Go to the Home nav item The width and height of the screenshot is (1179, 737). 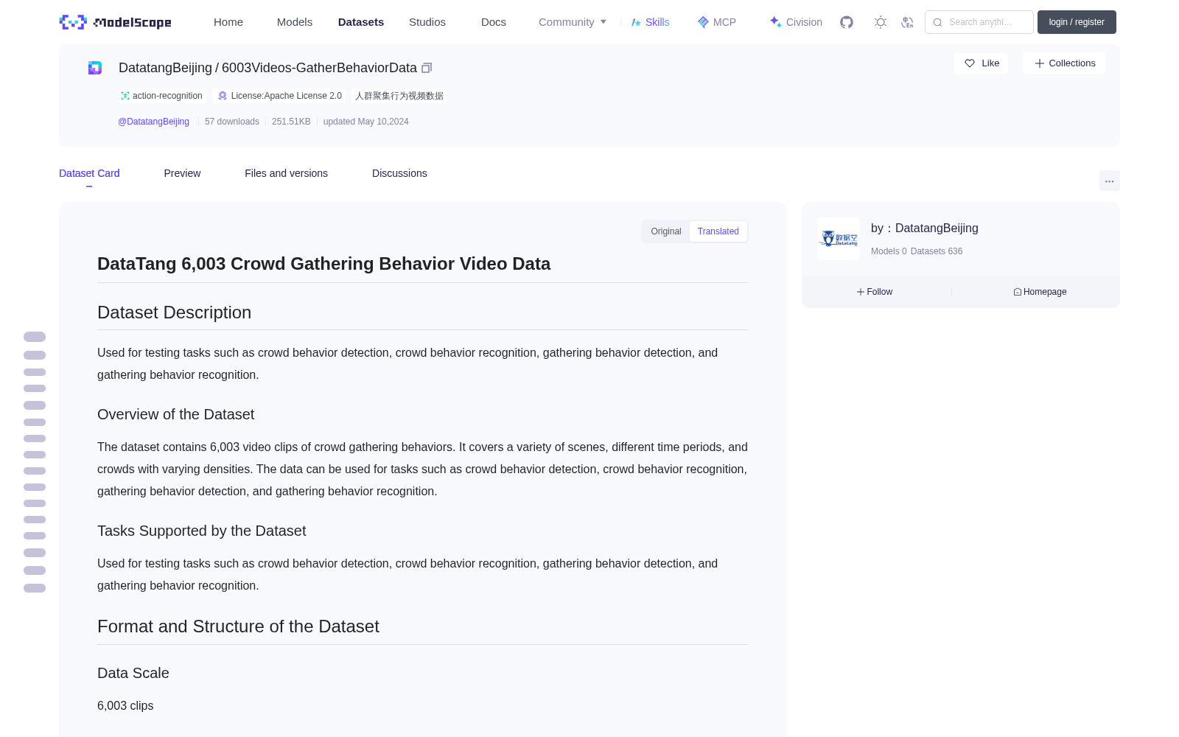[228, 22]
